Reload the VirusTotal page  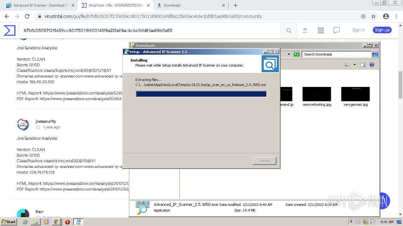[27, 16]
